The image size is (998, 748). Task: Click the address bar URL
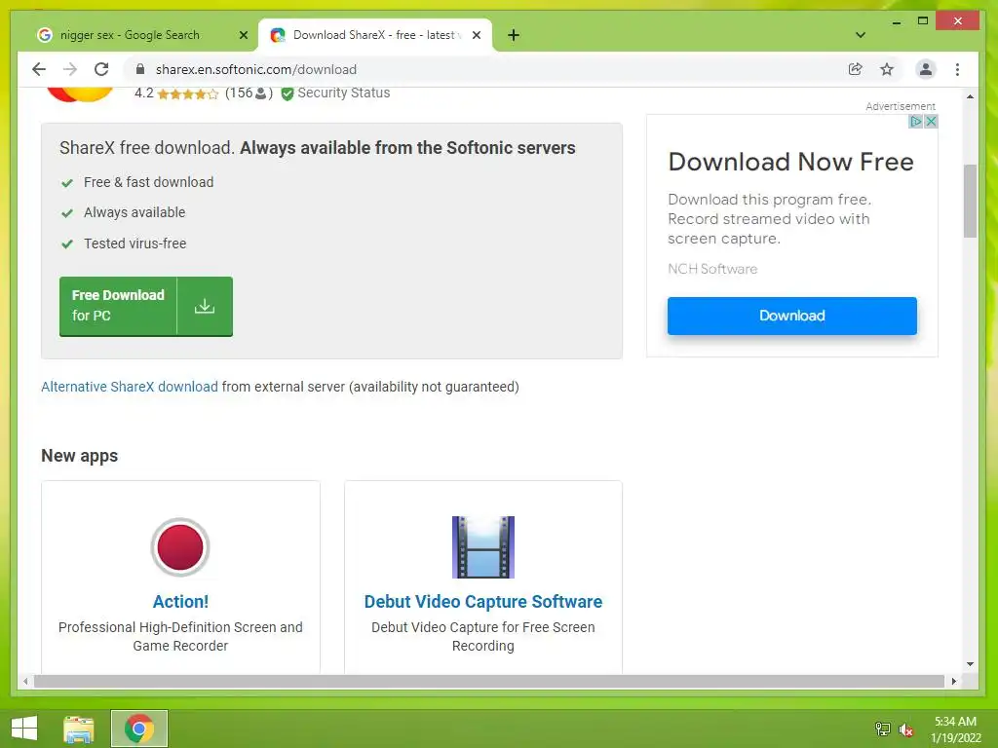pos(256,69)
